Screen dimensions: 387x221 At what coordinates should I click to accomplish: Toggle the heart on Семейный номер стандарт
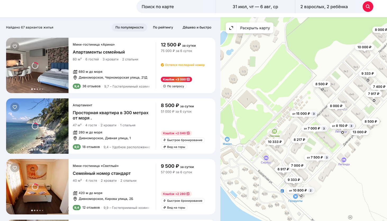(15, 168)
